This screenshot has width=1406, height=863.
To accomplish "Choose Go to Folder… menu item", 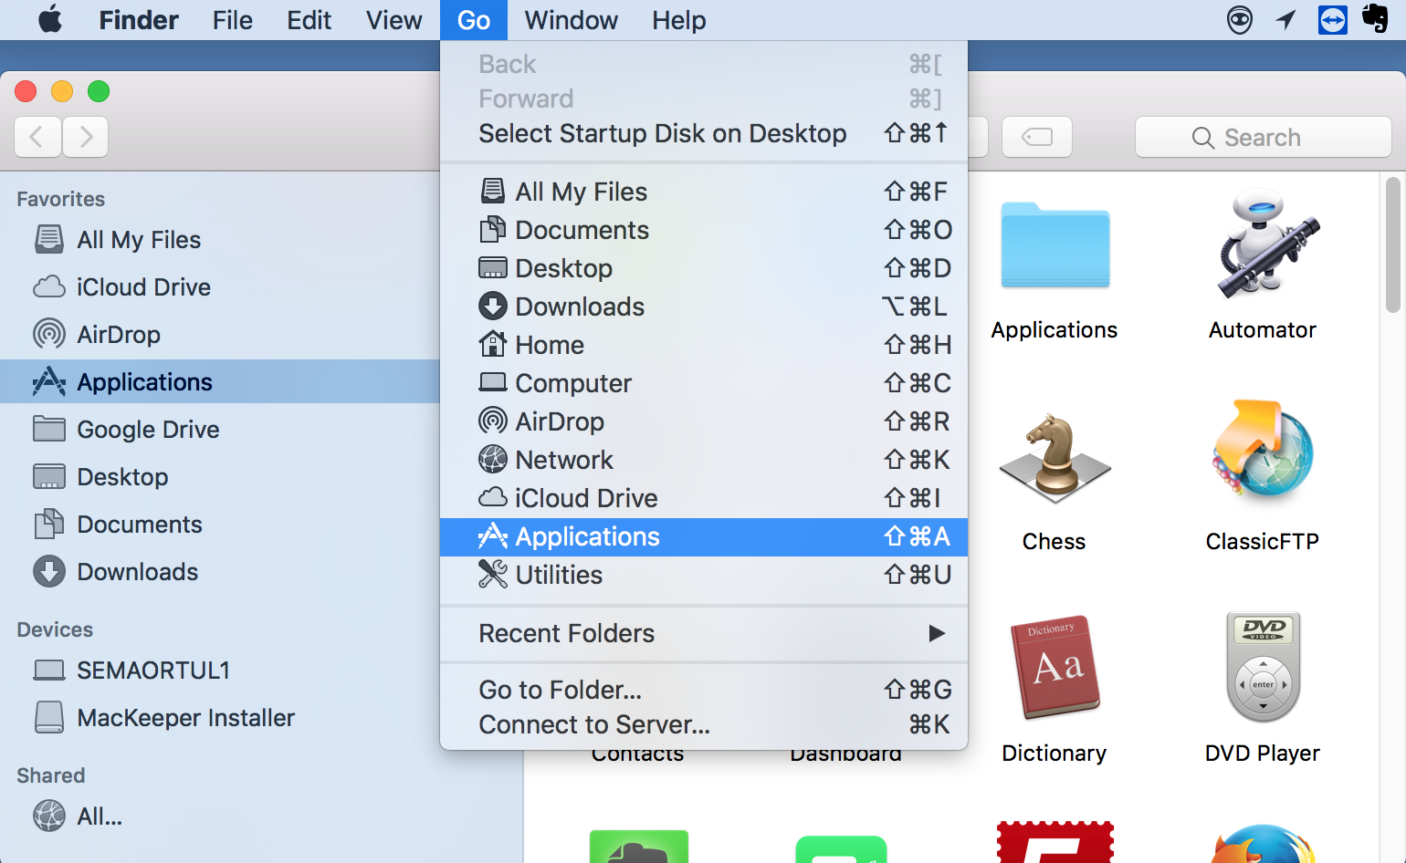I will [x=704, y=690].
